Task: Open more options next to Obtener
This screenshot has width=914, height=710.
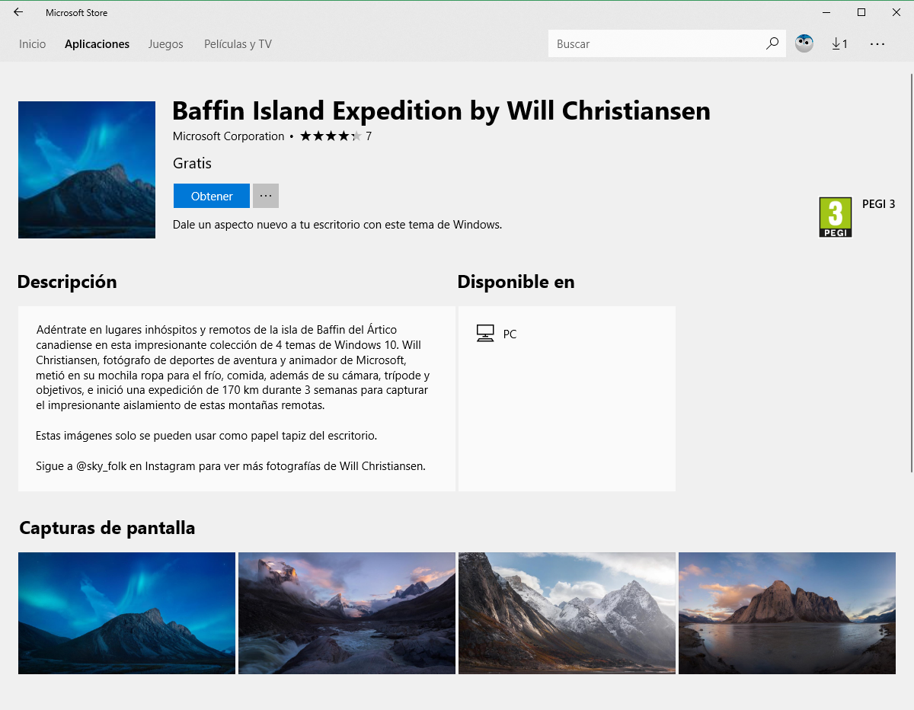Action: coord(266,196)
